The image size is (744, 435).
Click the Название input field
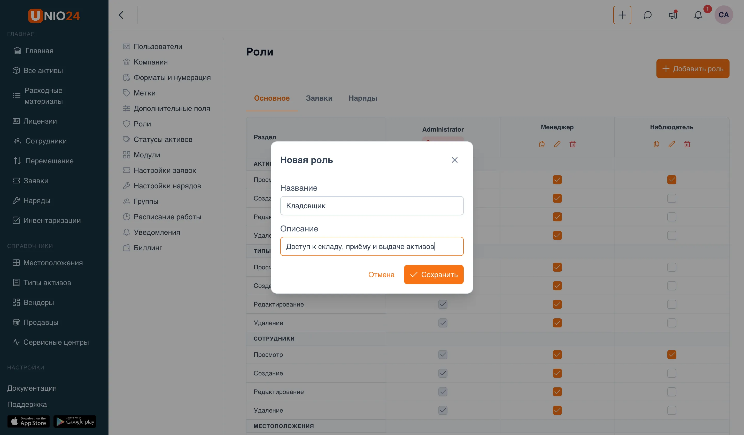pyautogui.click(x=372, y=206)
